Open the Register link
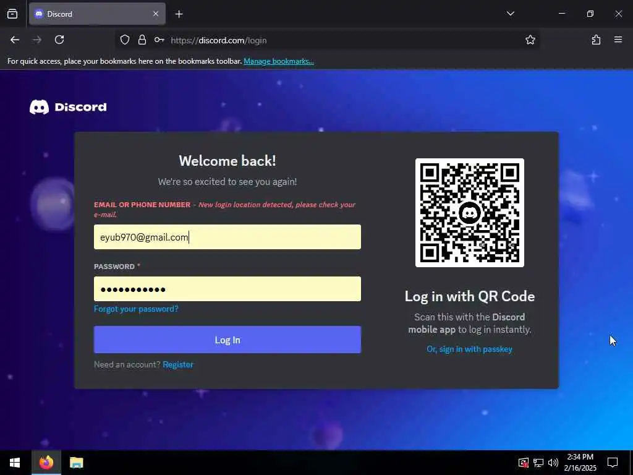 178,364
